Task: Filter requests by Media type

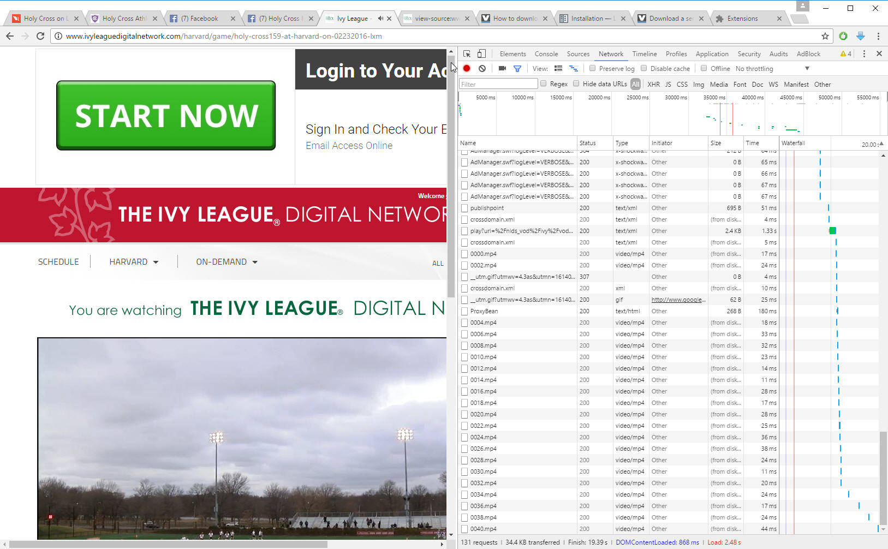Action: coord(718,85)
